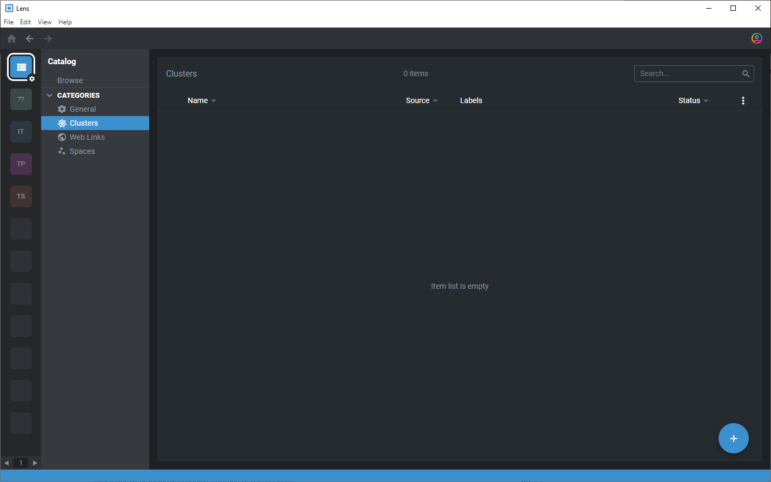The width and height of the screenshot is (771, 482).
Task: Open the Help menu
Action: tap(65, 22)
